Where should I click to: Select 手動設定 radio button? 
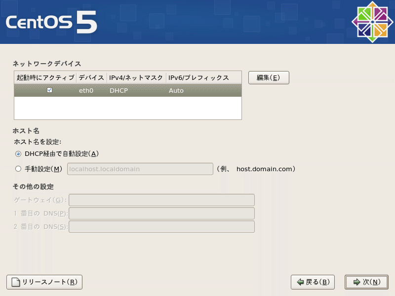[18, 169]
